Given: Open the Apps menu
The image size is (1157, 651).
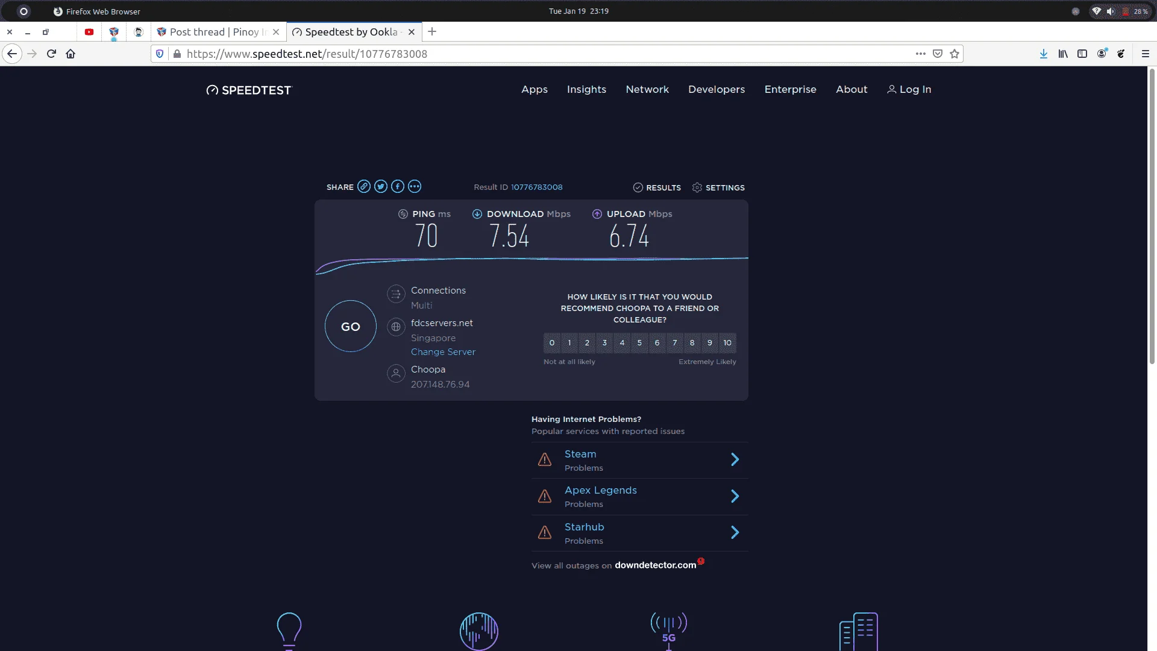Looking at the screenshot, I should [x=534, y=89].
